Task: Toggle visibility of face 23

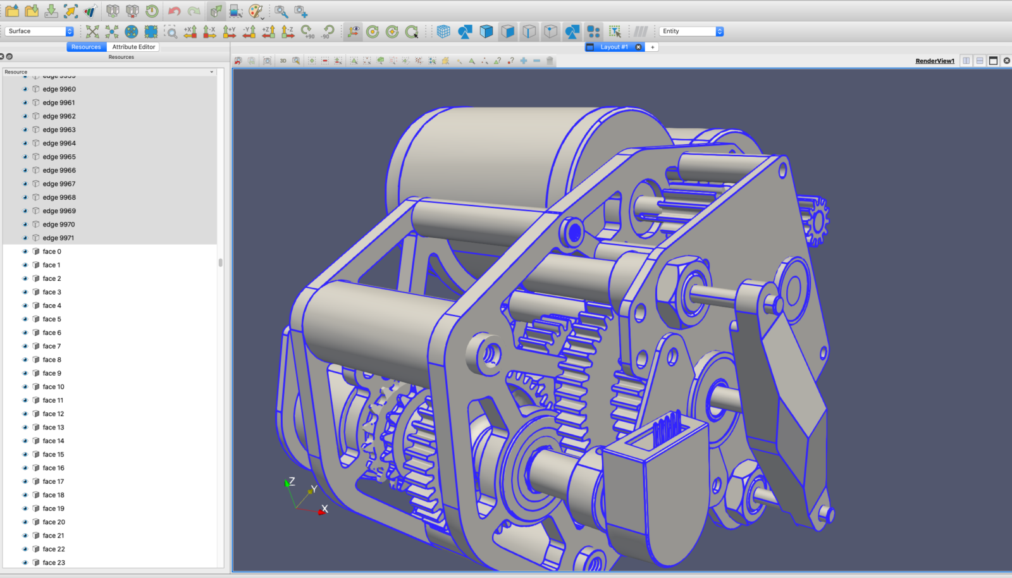Action: pos(24,562)
